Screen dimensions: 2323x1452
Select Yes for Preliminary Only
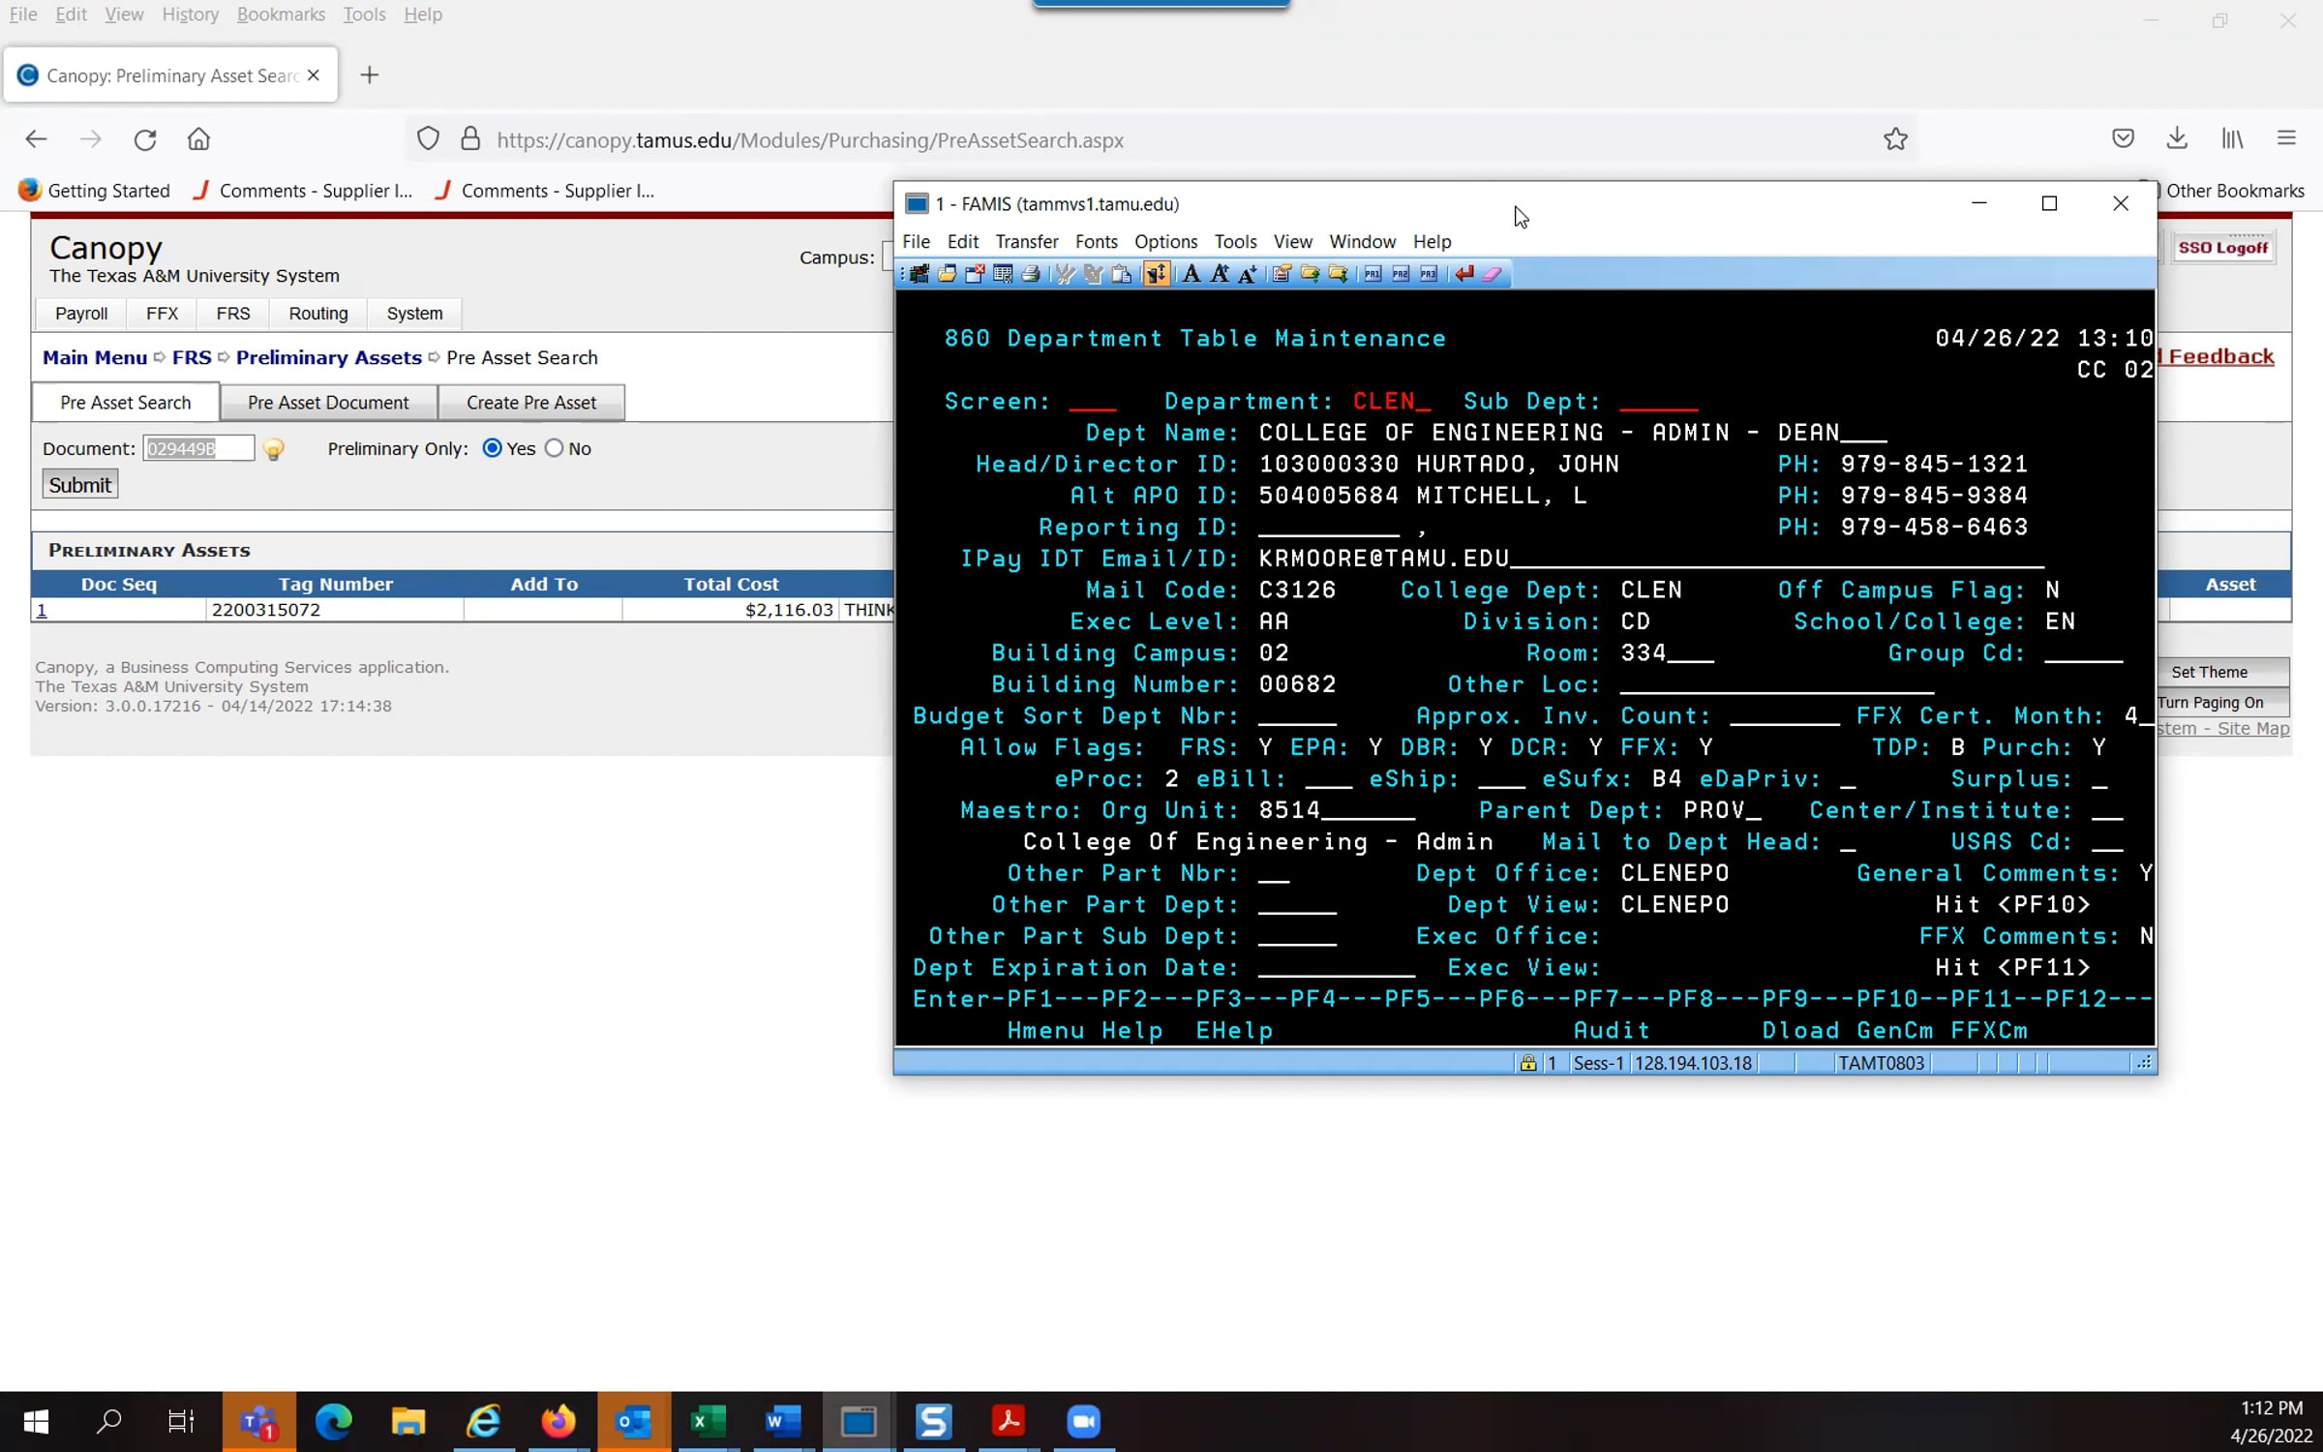coord(492,448)
